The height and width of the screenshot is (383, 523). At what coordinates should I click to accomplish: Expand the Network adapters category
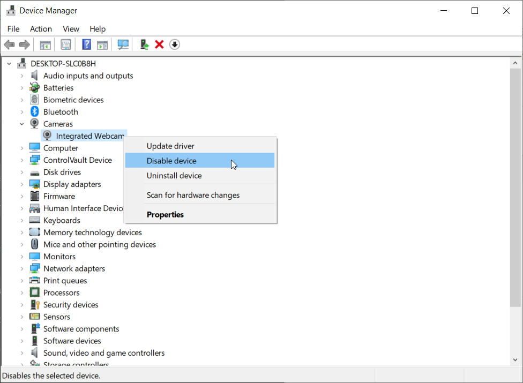coord(21,268)
